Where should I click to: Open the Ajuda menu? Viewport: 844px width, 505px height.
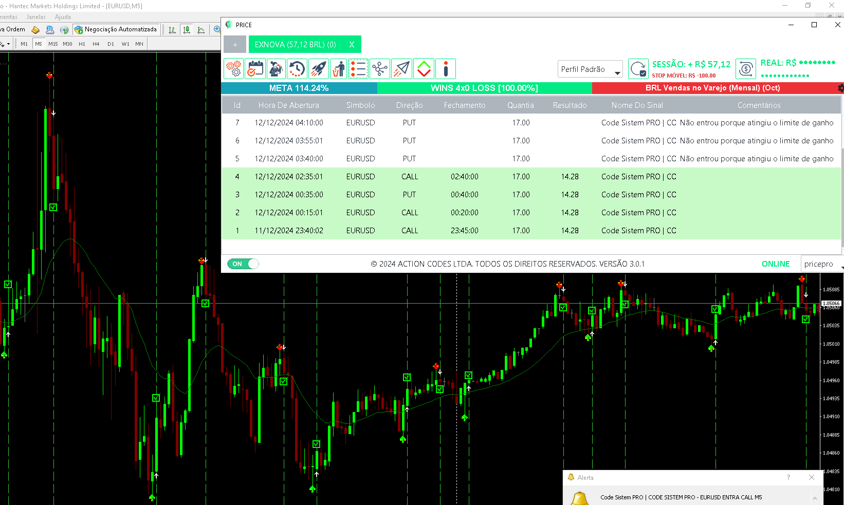click(63, 16)
